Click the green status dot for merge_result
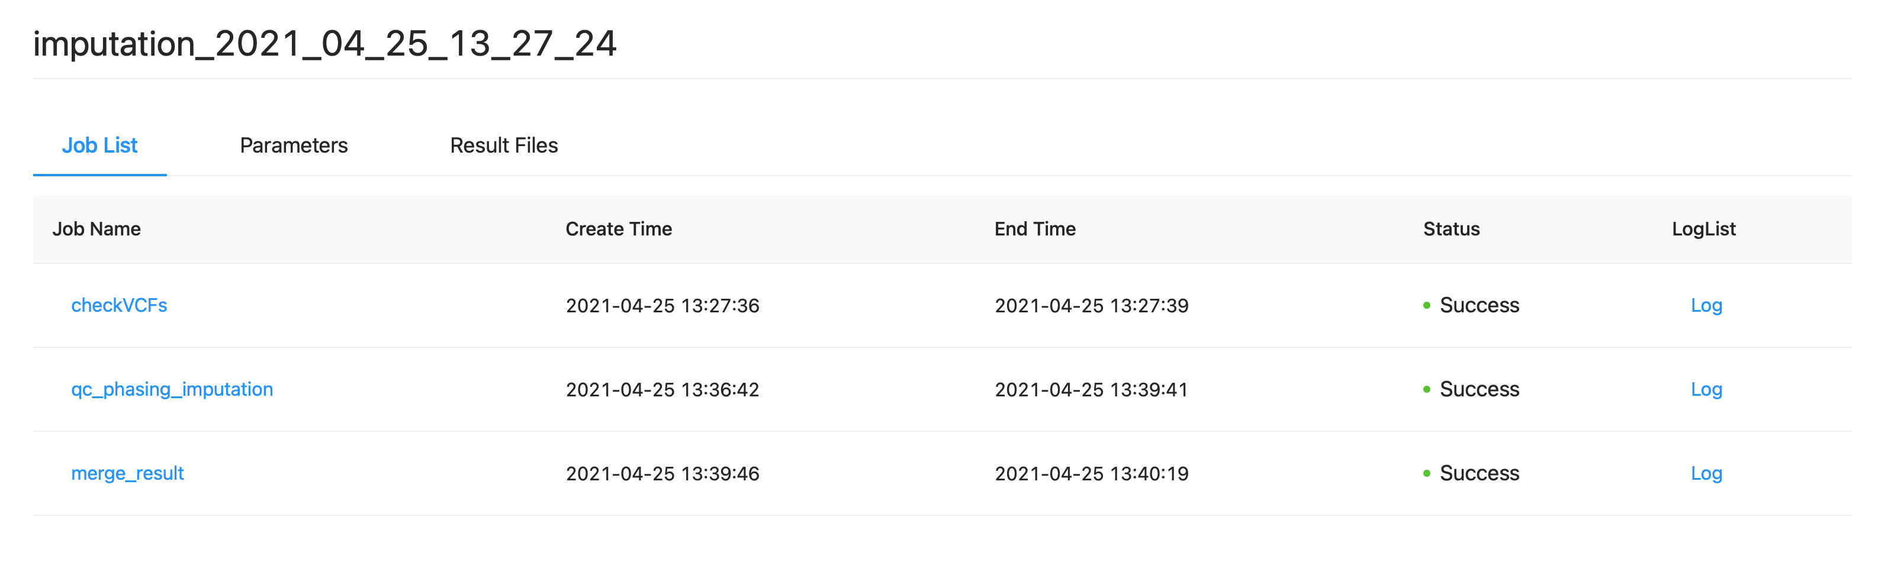The height and width of the screenshot is (562, 1904). (1427, 474)
